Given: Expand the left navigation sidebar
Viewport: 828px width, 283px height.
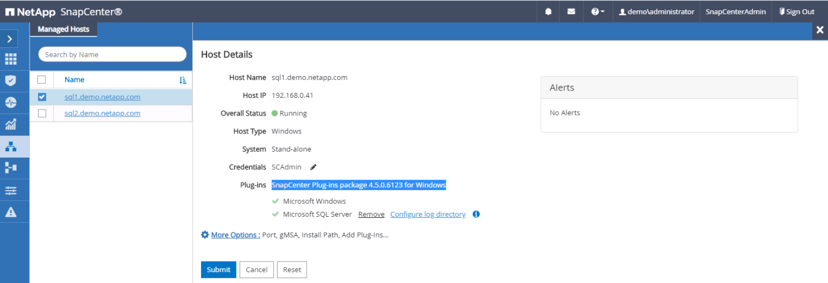Looking at the screenshot, I should pos(10,39).
